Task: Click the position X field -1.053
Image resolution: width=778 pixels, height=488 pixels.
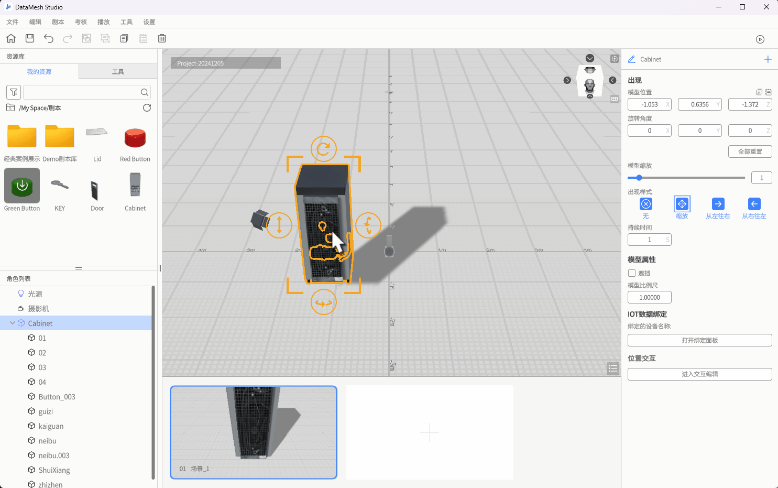Action: pyautogui.click(x=650, y=104)
